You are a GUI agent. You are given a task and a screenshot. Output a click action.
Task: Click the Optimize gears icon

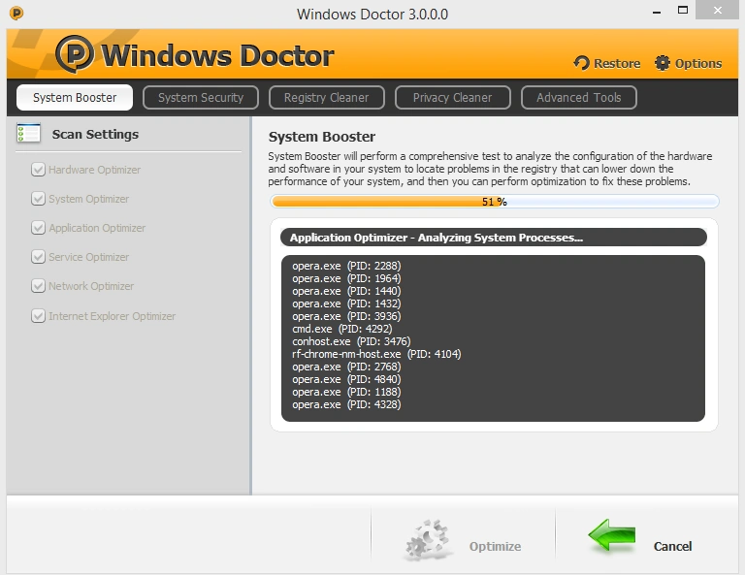point(427,540)
